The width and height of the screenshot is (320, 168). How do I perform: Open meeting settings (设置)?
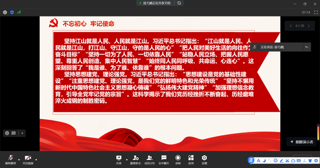pyautogui.click(x=204, y=158)
